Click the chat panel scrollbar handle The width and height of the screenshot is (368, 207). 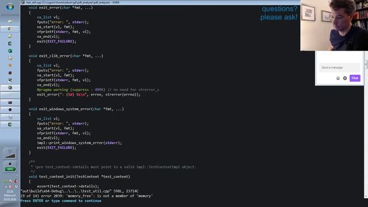[x=366, y=64]
